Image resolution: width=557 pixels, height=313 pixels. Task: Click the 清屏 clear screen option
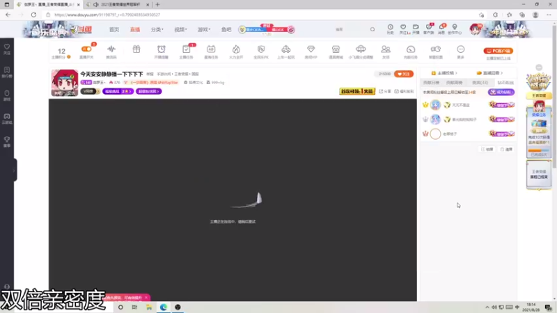click(x=507, y=150)
